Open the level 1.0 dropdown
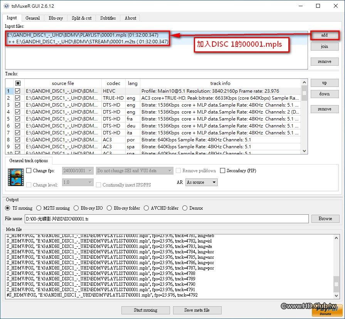The height and width of the screenshot is (319, 345). click(x=77, y=182)
